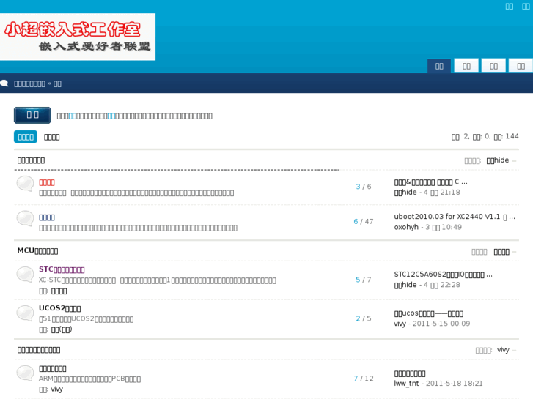
Task: Open the MCU category heading
Action: pos(37,251)
